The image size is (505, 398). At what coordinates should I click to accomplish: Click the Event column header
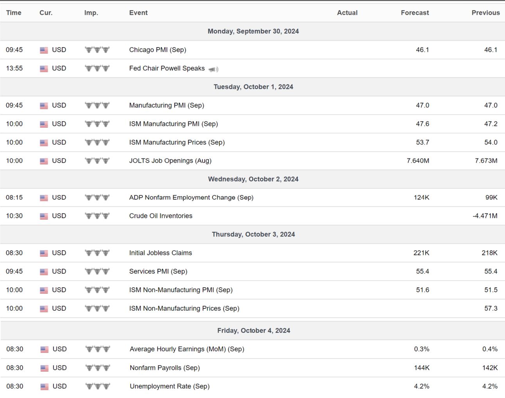coord(138,13)
